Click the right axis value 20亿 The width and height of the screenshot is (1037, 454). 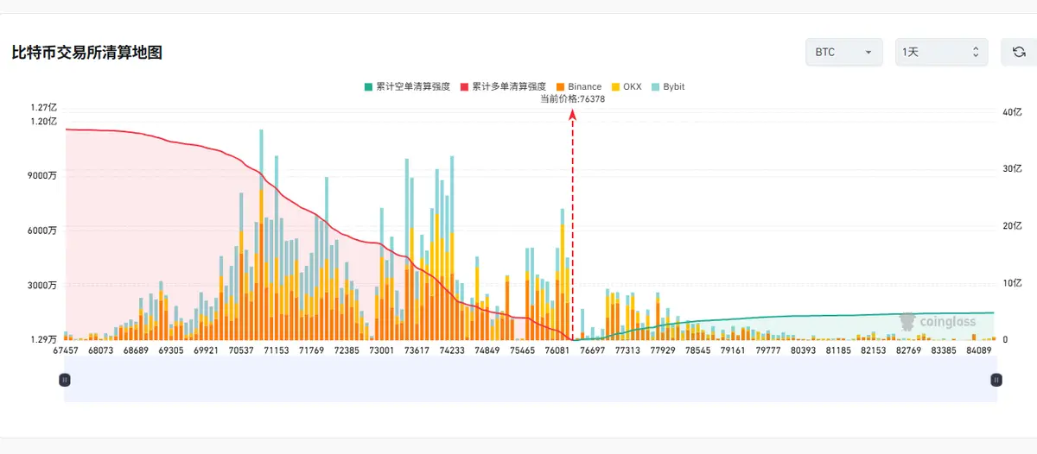(1012, 225)
